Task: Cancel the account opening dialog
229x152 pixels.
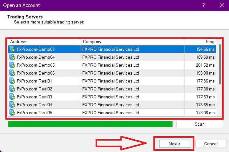Action: [211, 144]
